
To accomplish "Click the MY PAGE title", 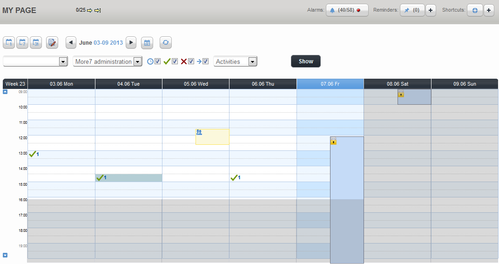I will point(20,11).
